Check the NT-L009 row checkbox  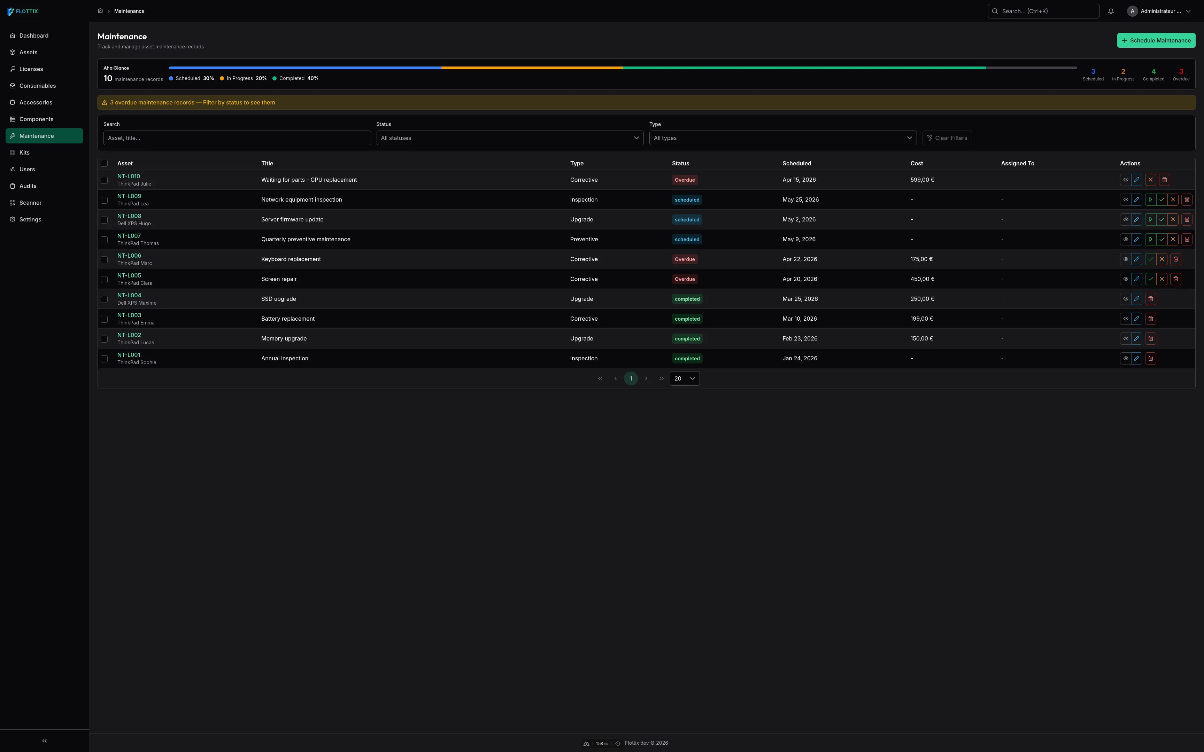(104, 200)
